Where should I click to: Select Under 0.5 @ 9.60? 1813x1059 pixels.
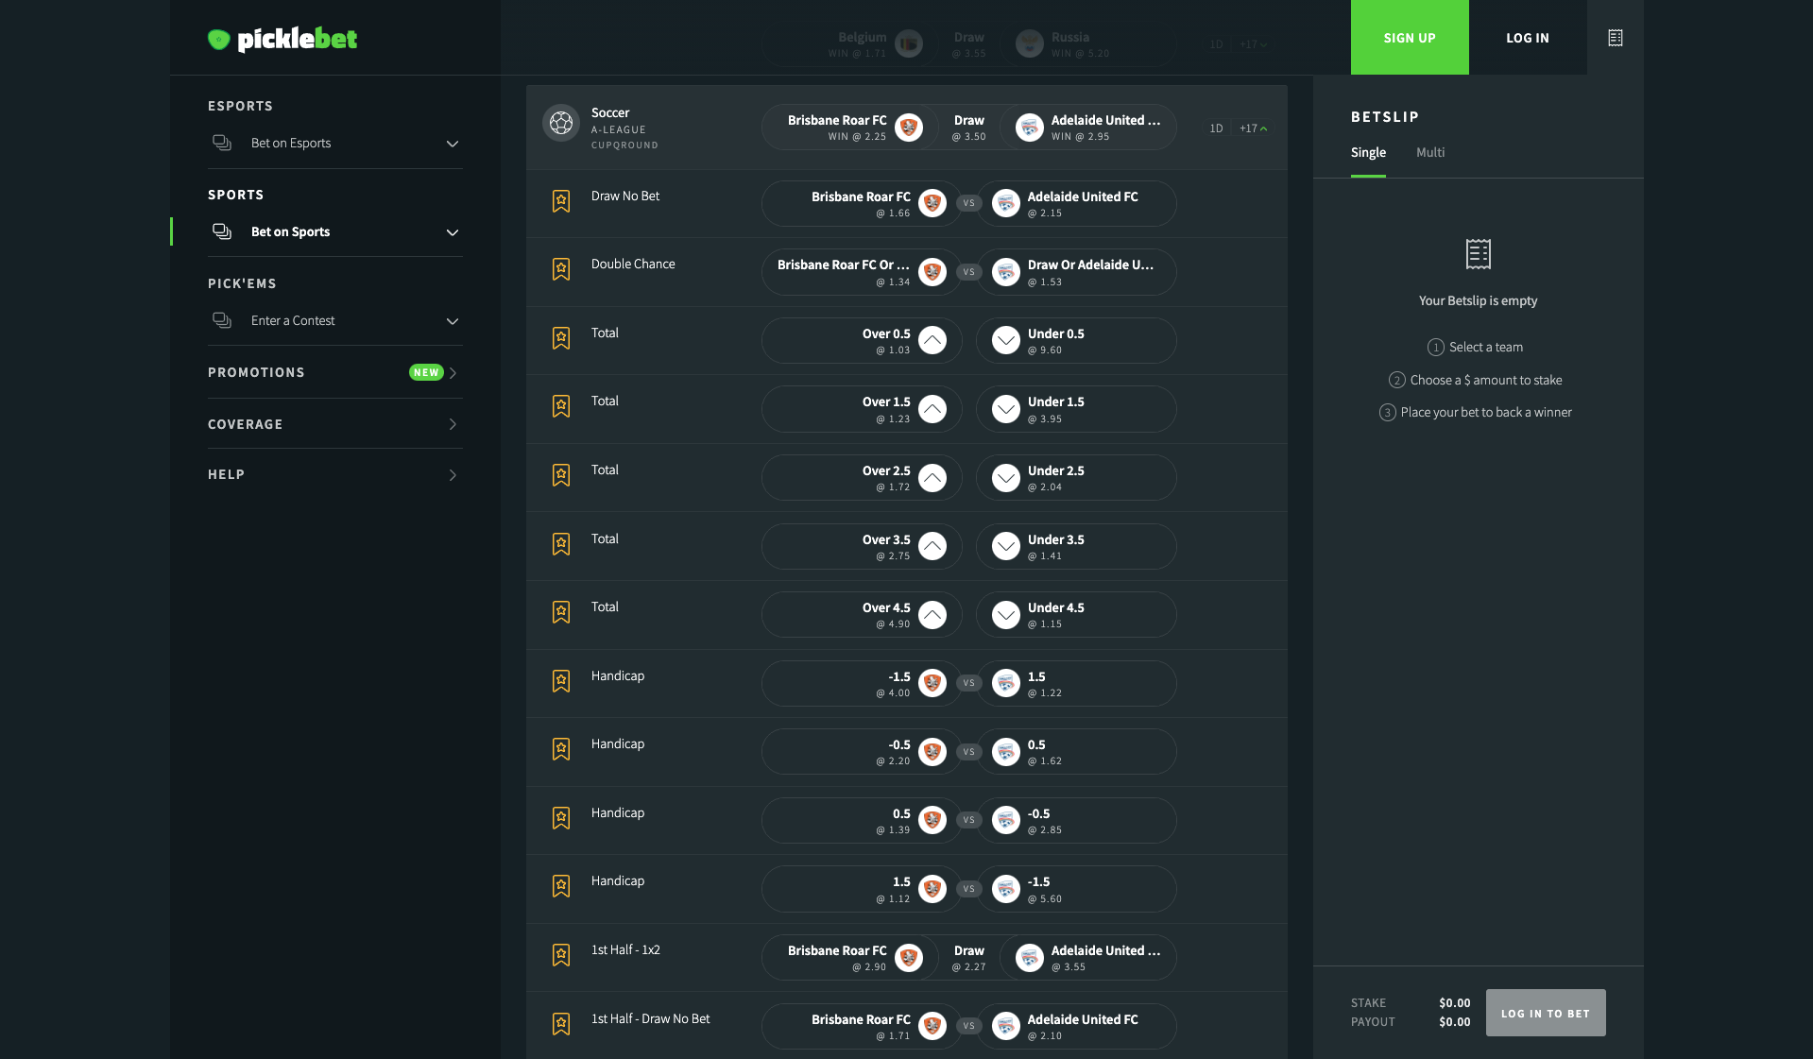(1077, 340)
